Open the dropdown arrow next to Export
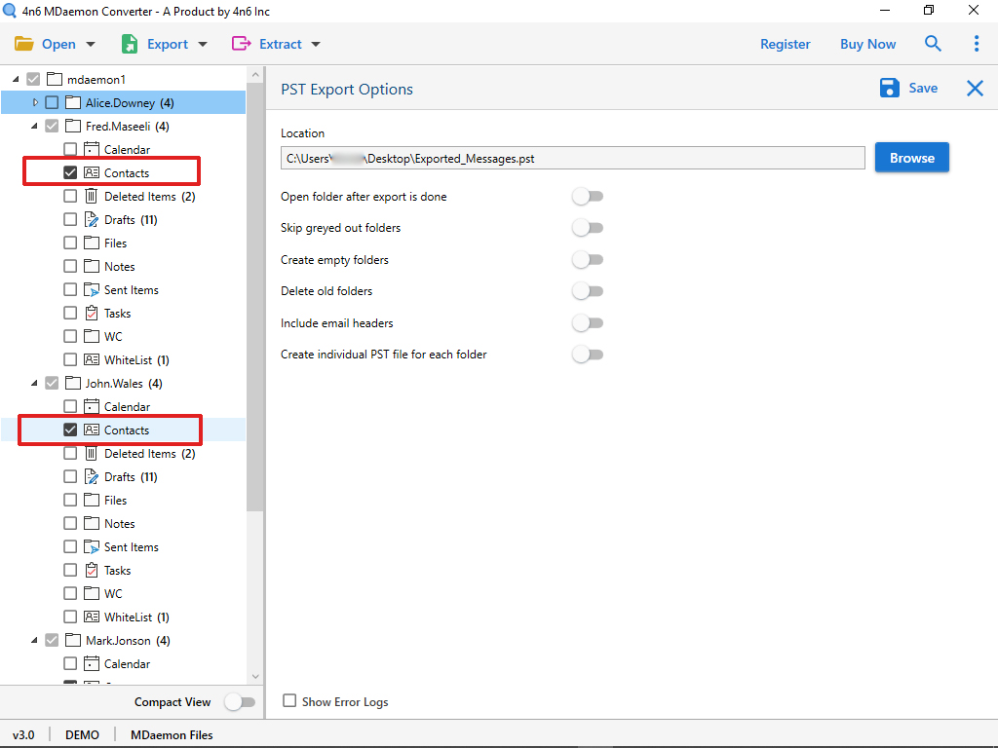The width and height of the screenshot is (998, 748). click(203, 45)
